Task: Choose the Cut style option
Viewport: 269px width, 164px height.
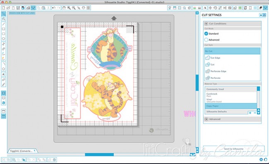Action: point(232,64)
